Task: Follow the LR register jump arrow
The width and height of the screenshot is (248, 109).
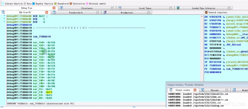Action: pyautogui.click(x=224, y=66)
